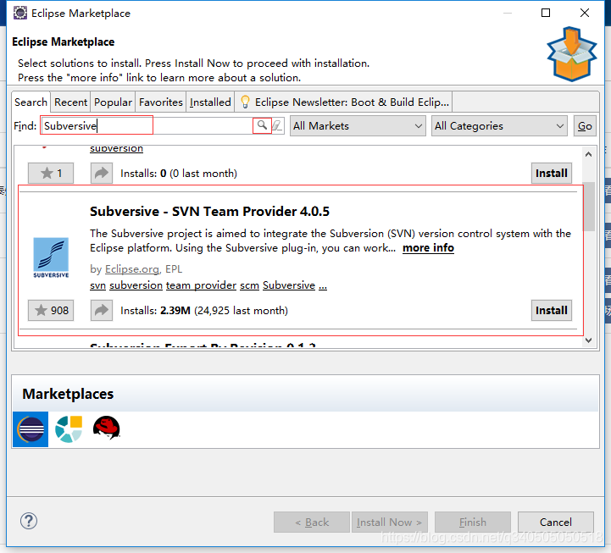Screen dimensions: 611x553
Task: Select the Red Hat marketplace icon
Action: (x=107, y=428)
